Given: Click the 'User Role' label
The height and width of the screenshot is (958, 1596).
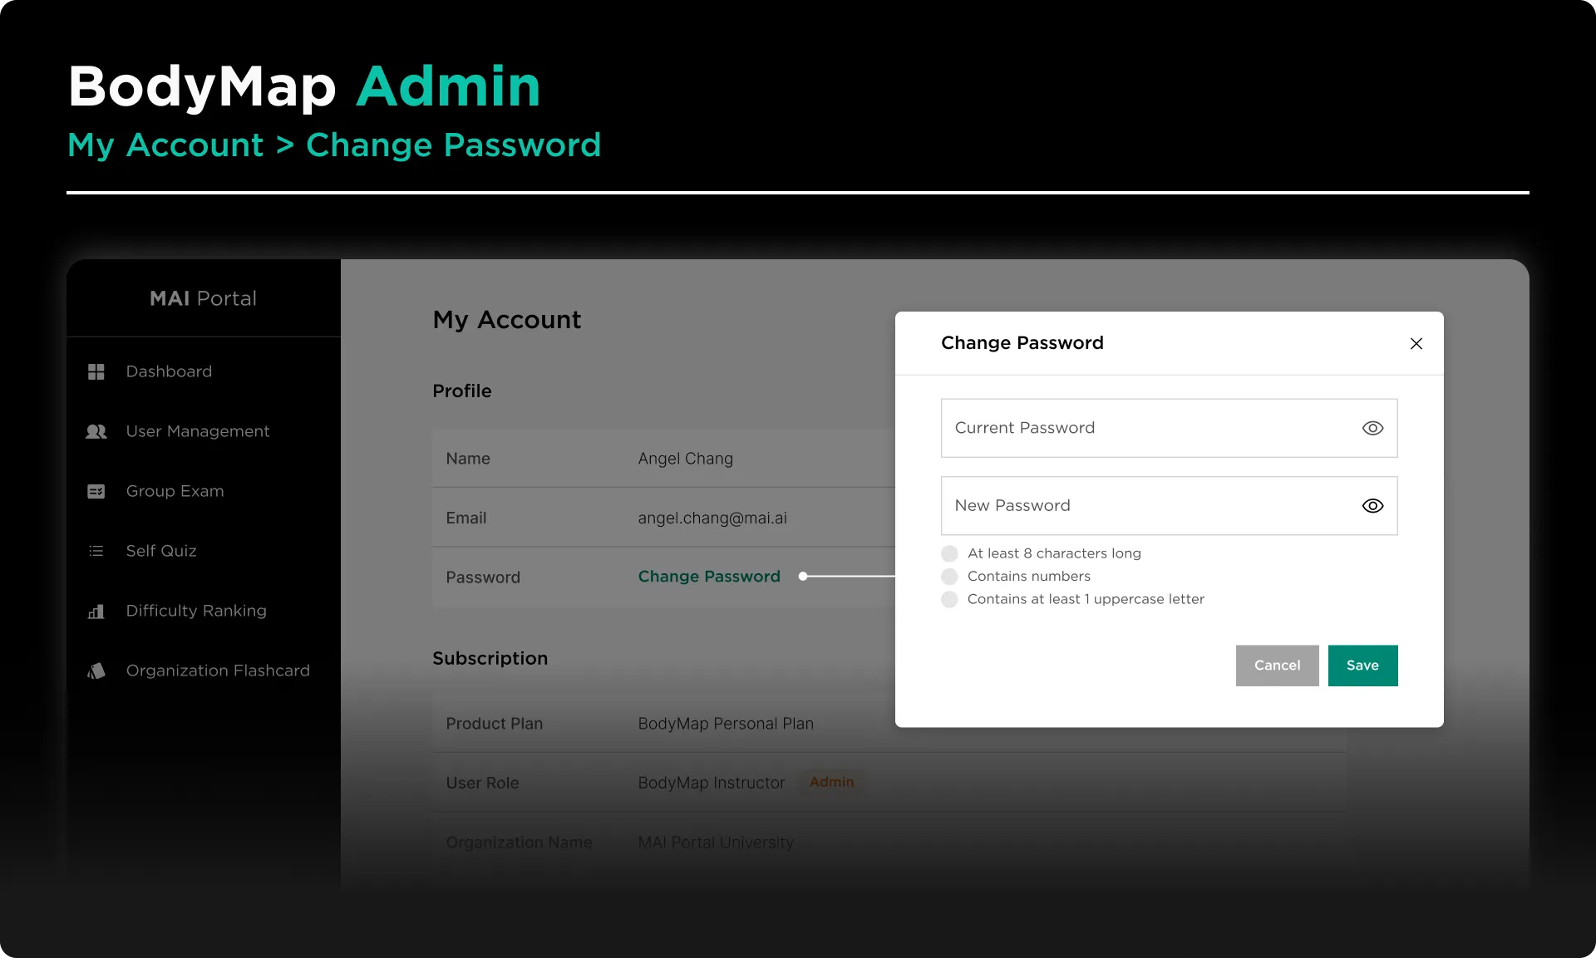Looking at the screenshot, I should coord(482,783).
